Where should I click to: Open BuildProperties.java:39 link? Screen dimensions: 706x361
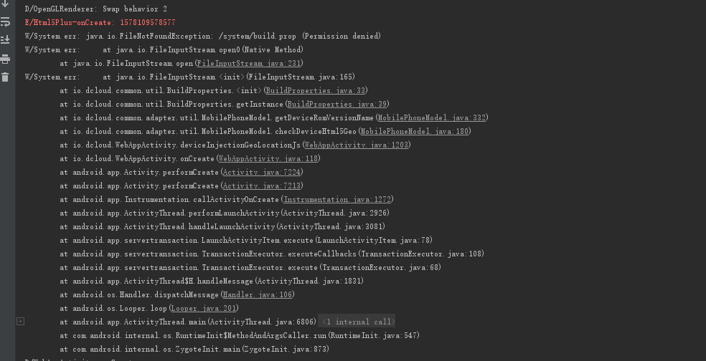(x=336, y=105)
